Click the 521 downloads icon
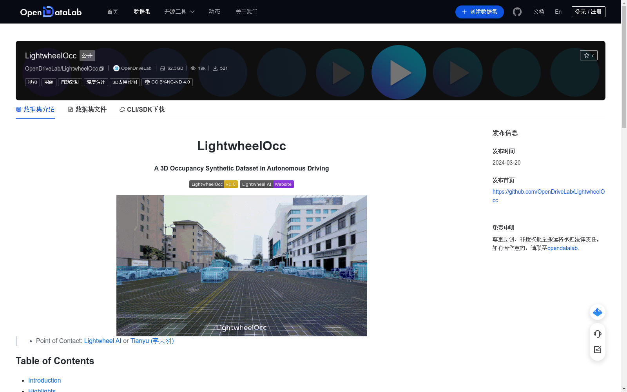The width and height of the screenshot is (627, 392). tap(215, 68)
